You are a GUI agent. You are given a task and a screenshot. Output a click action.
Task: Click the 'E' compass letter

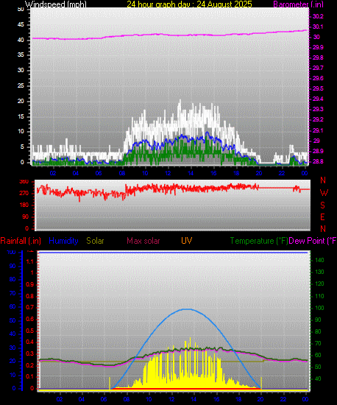(322, 217)
